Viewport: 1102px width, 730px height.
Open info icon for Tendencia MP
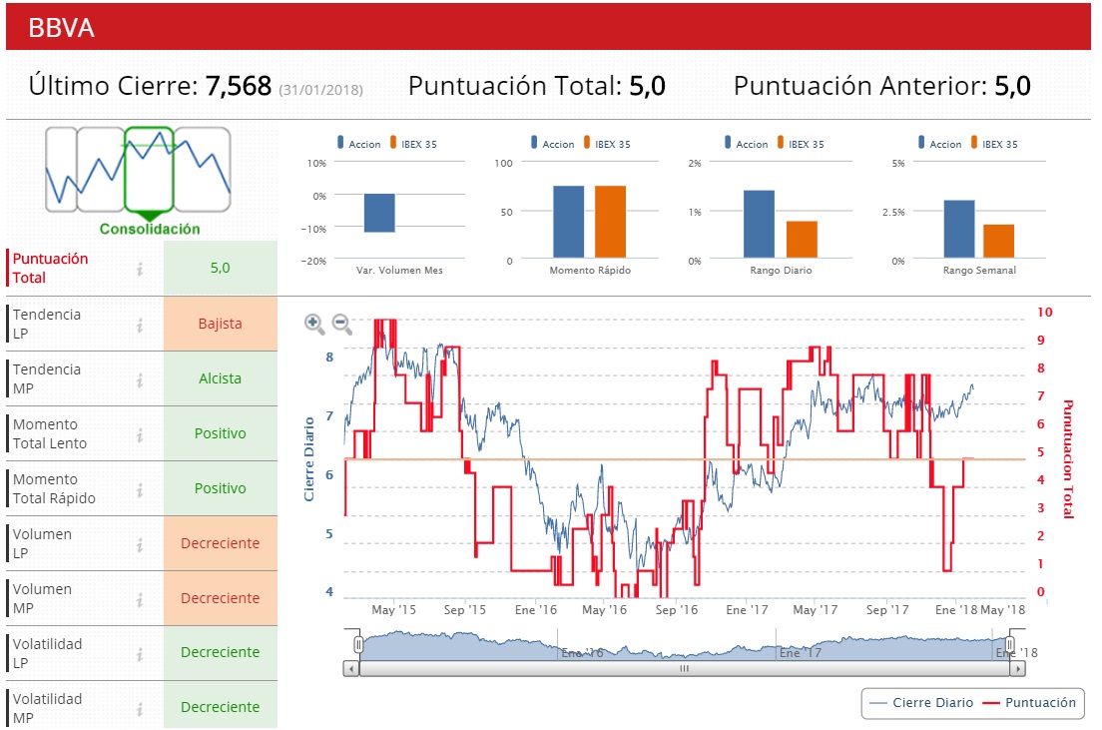point(140,379)
